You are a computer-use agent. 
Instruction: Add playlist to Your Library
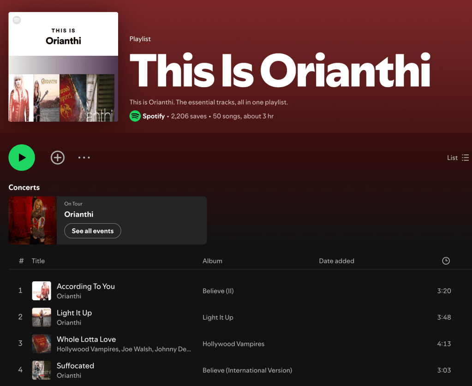pyautogui.click(x=58, y=158)
